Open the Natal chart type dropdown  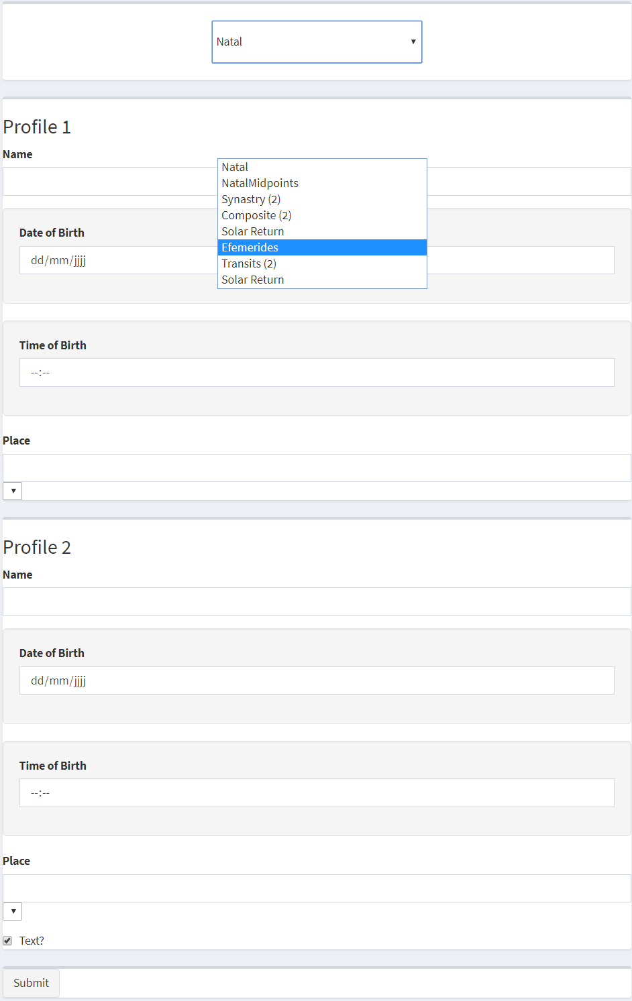(x=317, y=42)
